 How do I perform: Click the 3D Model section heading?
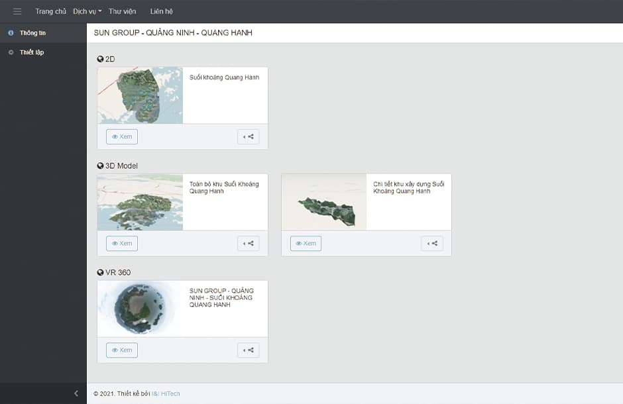pos(121,166)
